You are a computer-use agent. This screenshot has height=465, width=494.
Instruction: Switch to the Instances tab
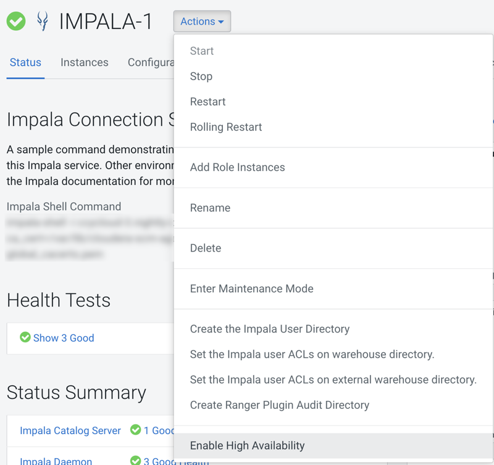[84, 62]
